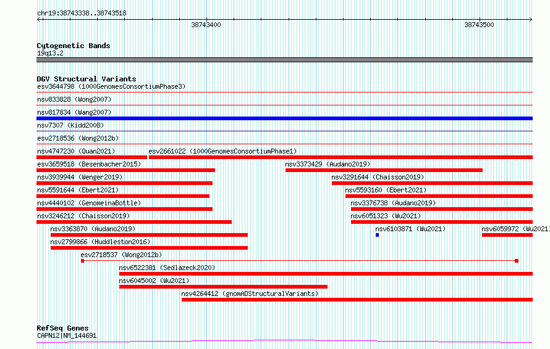Click the right end square of esv2718537

click(517, 261)
